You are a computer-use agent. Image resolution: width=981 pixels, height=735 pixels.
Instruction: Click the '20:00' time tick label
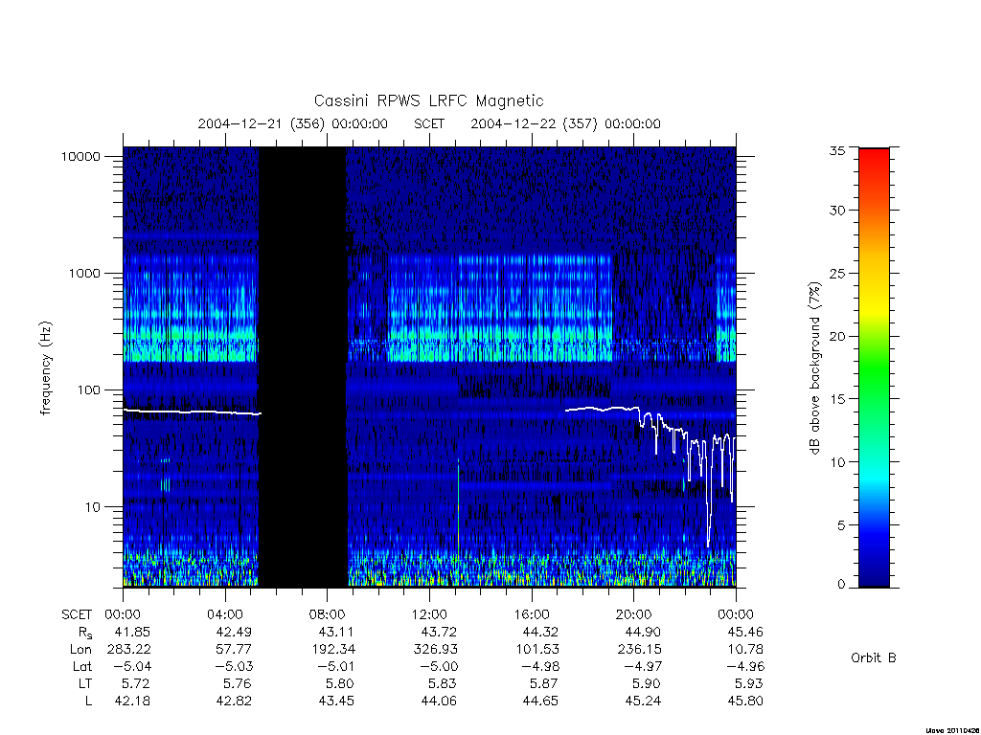coord(634,614)
